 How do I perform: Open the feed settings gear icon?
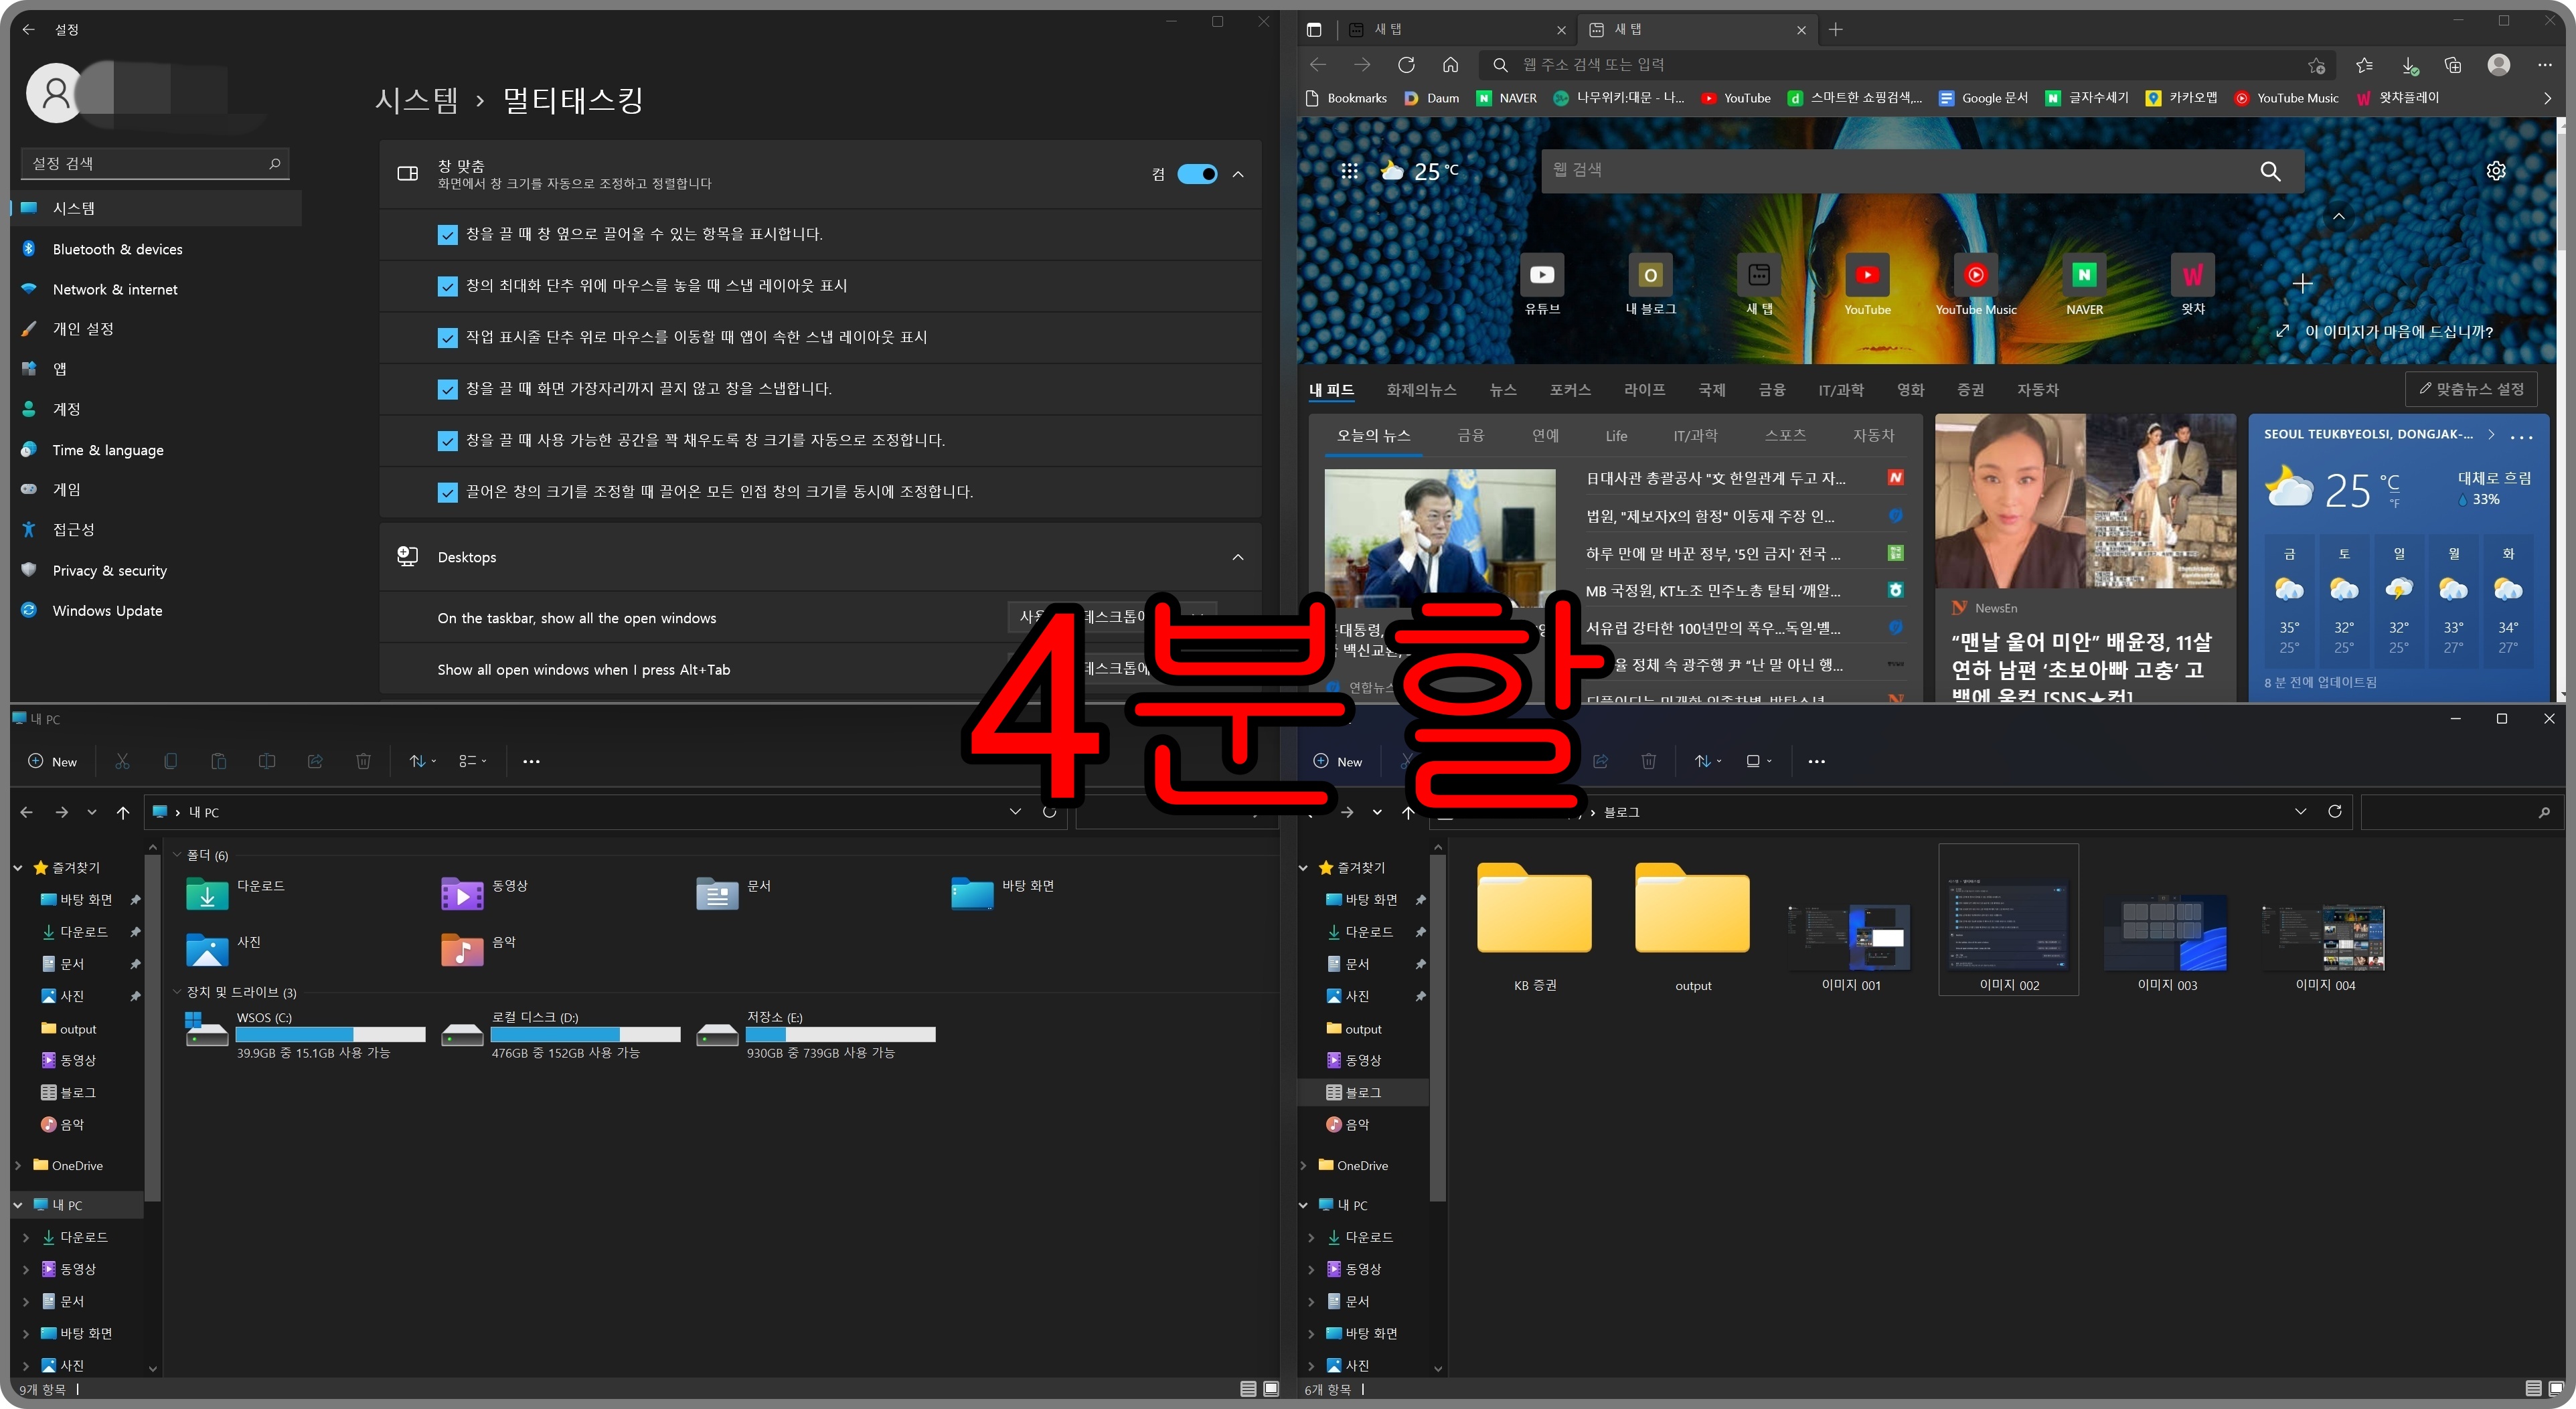tap(2496, 171)
